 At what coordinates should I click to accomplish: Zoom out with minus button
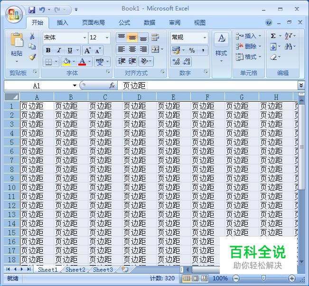[236, 278]
